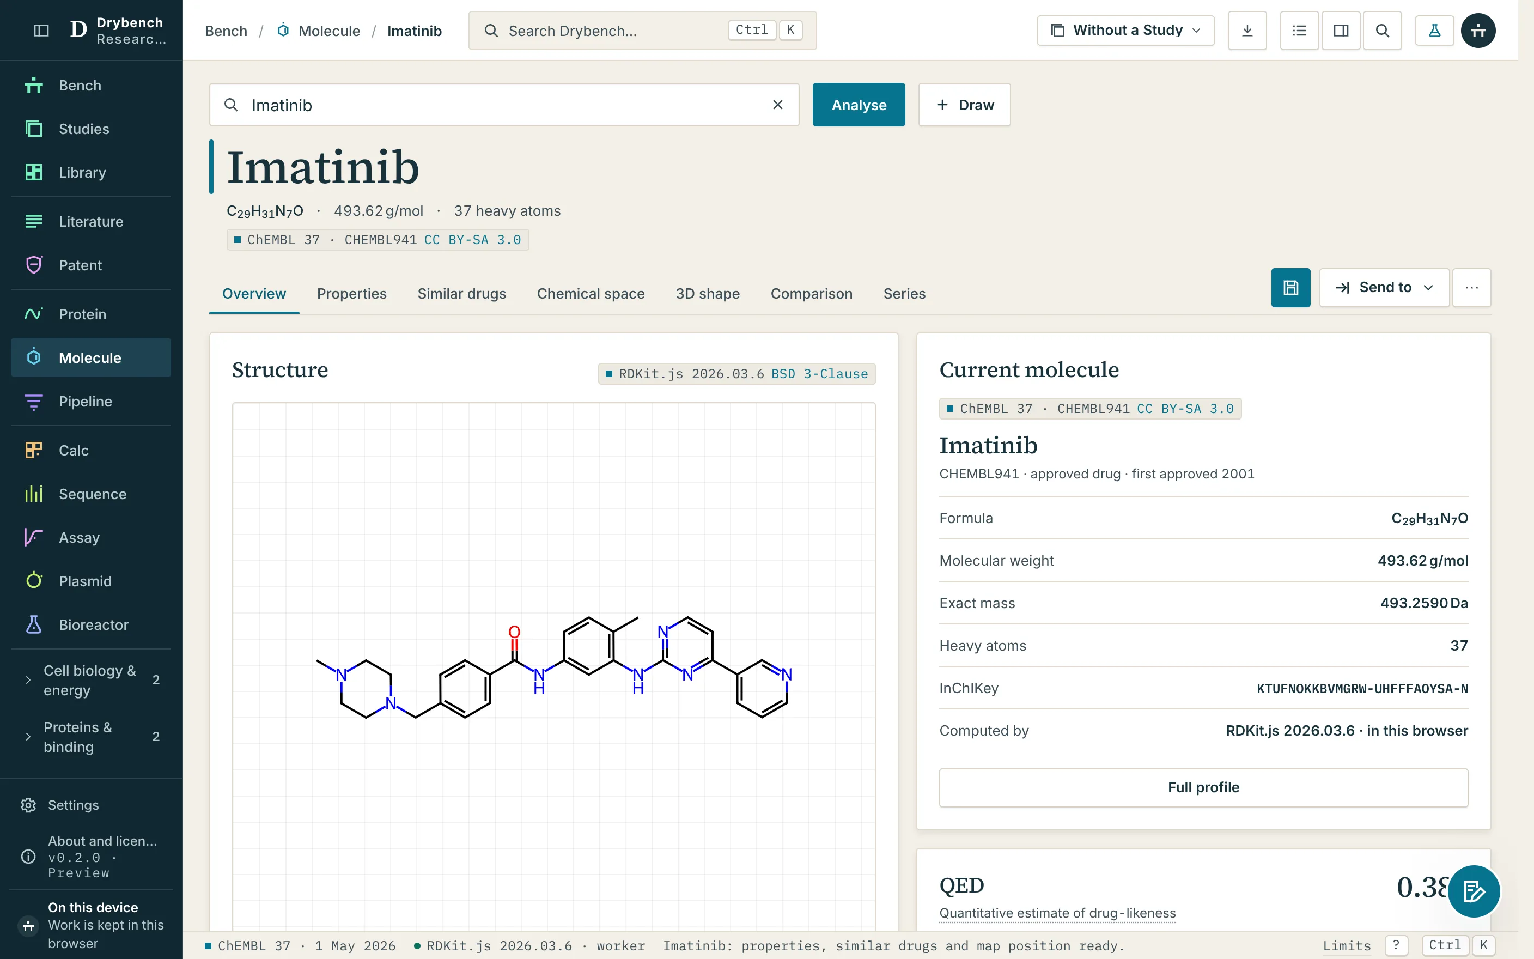Switch to the Similar drugs tab
The image size is (1534, 959).
pyautogui.click(x=461, y=294)
